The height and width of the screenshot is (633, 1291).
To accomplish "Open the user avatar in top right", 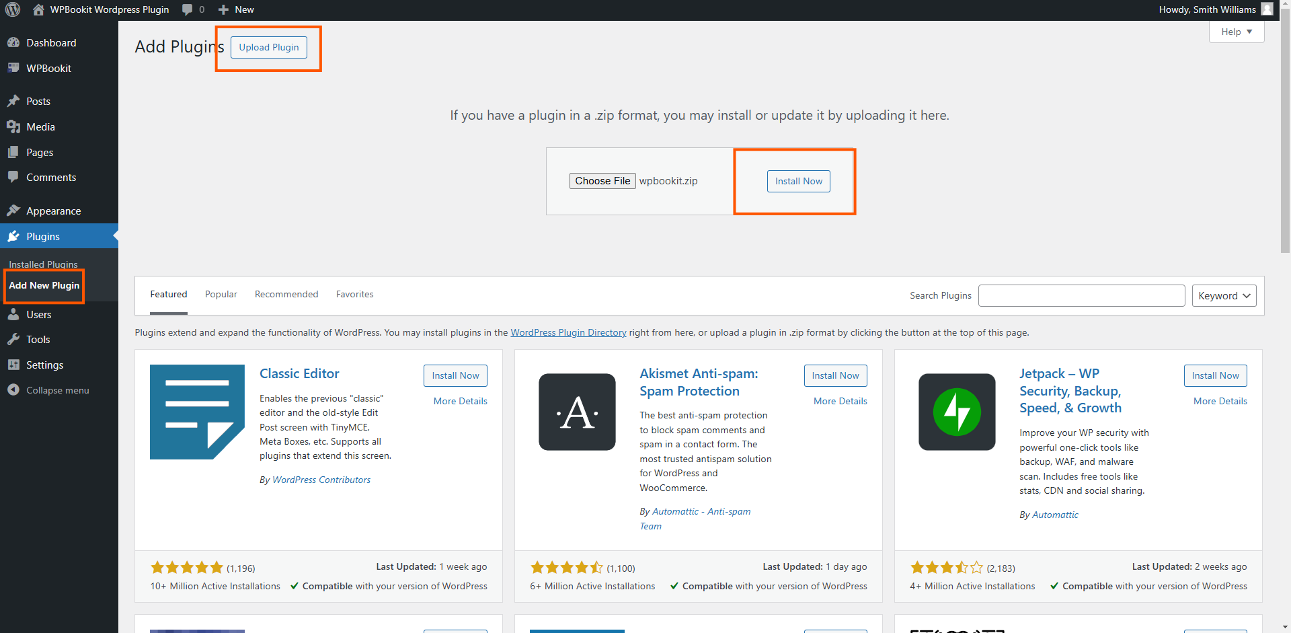I will tap(1267, 9).
